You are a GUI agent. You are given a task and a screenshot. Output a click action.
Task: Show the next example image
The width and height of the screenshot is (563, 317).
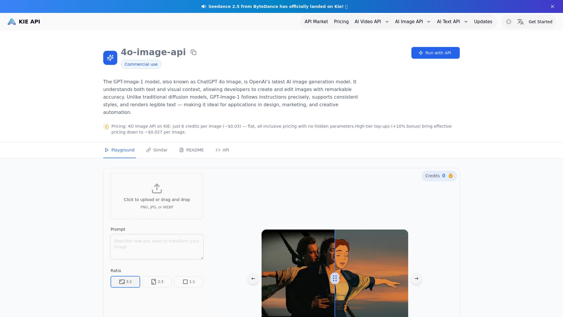(x=416, y=279)
